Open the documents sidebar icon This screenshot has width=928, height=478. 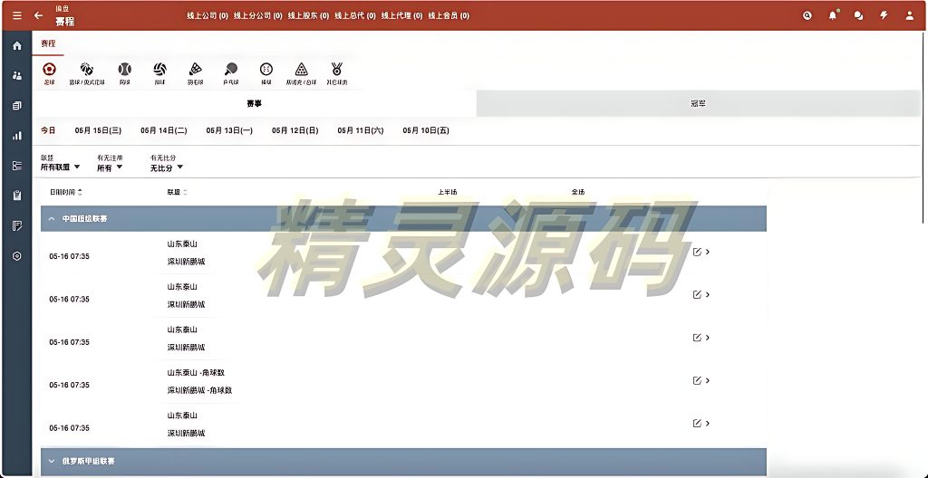[x=16, y=105]
